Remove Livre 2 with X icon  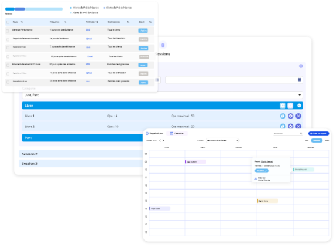click(298, 126)
